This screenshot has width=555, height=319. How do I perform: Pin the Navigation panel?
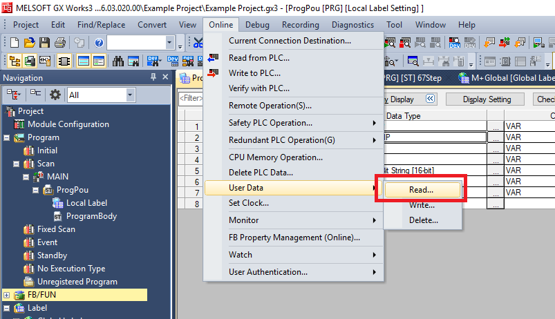(x=153, y=78)
